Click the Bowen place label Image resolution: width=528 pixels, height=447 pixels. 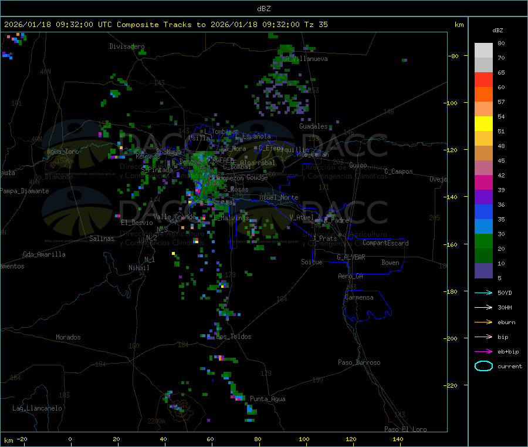(x=391, y=263)
